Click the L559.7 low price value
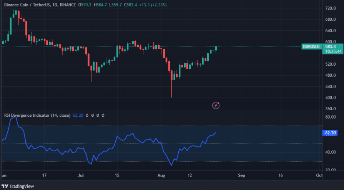The image size is (344, 190). click(x=115, y=5)
